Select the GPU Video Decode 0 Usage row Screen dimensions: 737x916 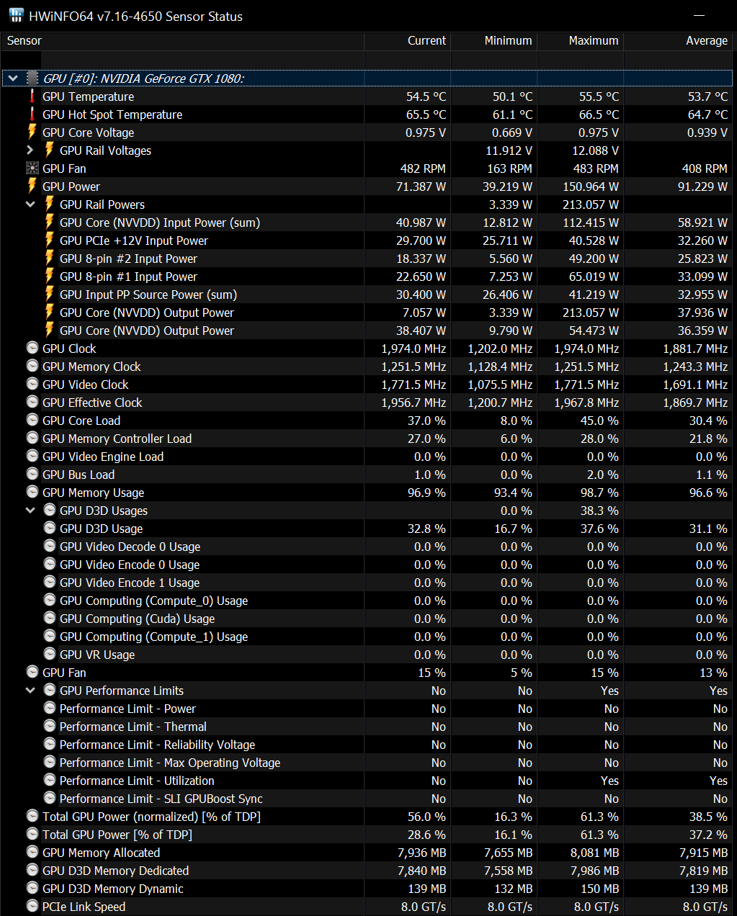pyautogui.click(x=367, y=547)
